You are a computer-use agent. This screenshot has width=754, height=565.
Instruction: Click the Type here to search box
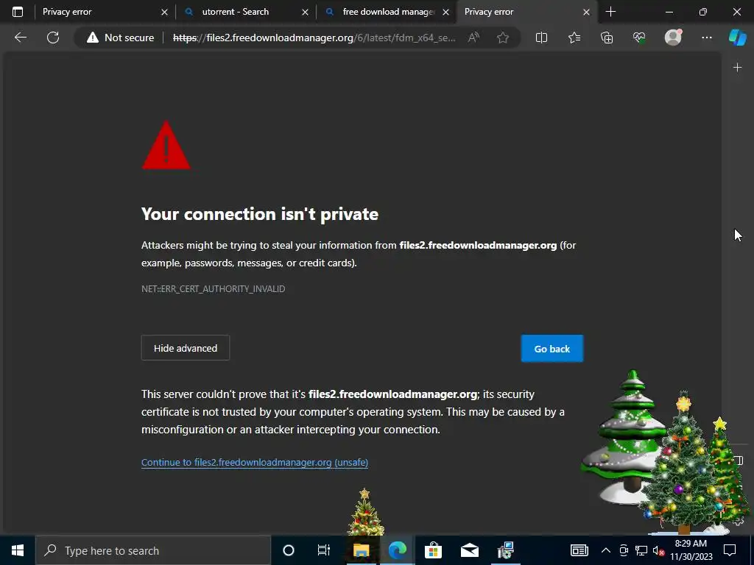(x=153, y=550)
